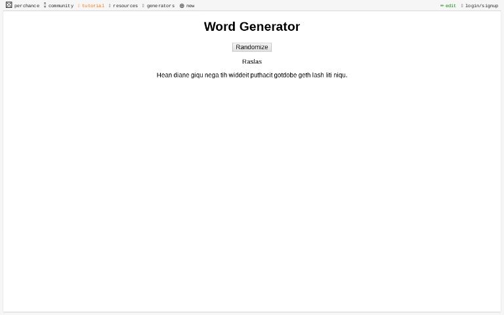Browse the generators text link
504x315 pixels.
(161, 6)
